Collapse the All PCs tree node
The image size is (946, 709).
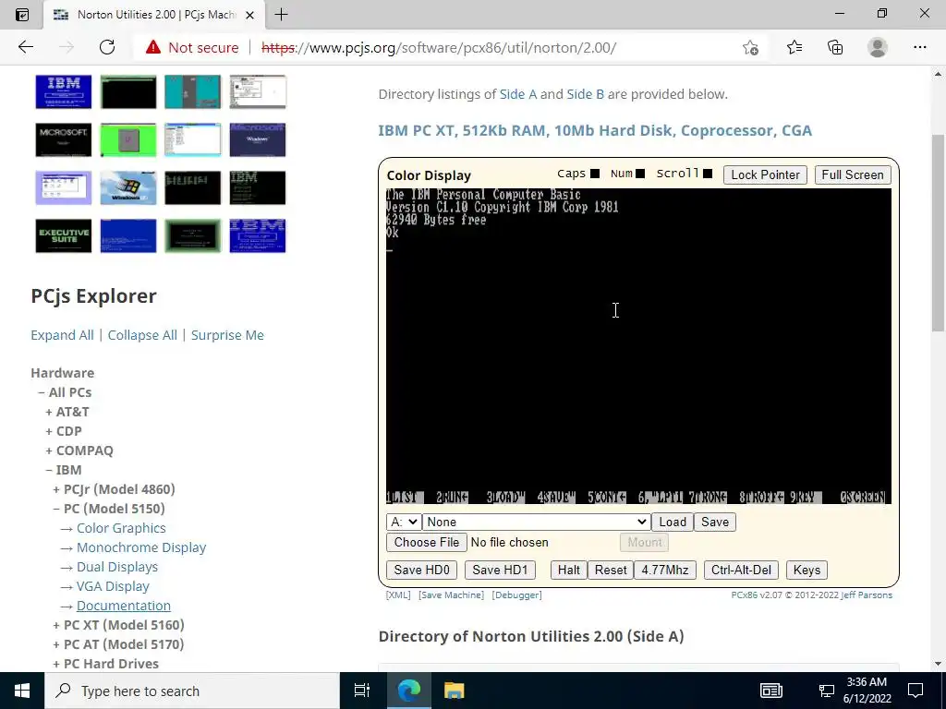click(42, 392)
